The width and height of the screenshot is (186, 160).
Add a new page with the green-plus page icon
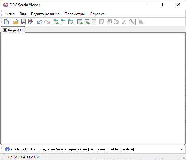(56, 22)
